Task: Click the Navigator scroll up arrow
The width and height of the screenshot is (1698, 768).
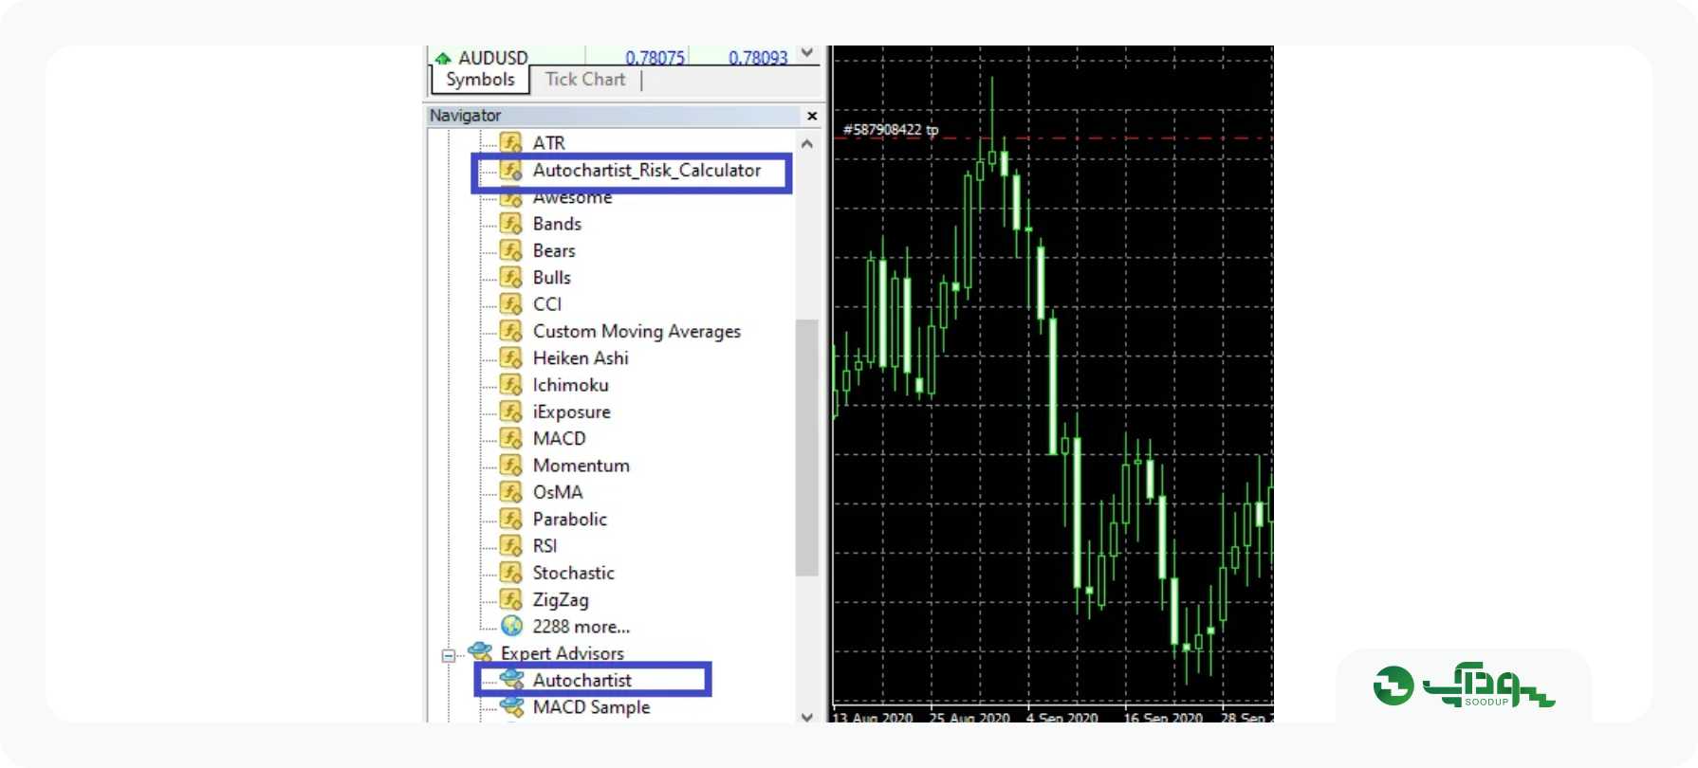Action: click(807, 144)
